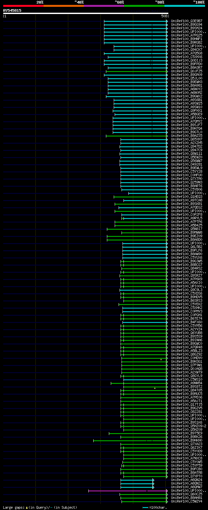Image resolution: width=208 pixels, height=510 pixels.
Task: Open the UniRef100_A7PQZ5 hit
Action: [x=187, y=36]
